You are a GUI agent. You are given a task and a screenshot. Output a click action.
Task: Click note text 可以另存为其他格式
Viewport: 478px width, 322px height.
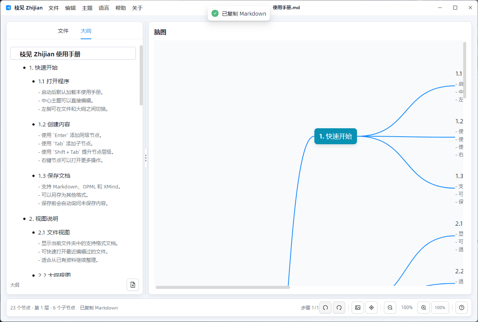pos(64,195)
